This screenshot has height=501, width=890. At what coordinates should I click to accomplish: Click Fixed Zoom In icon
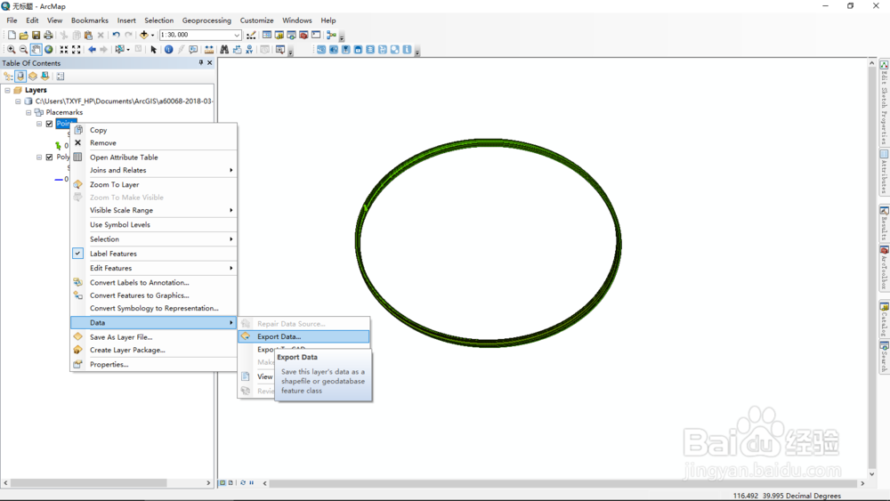(63, 50)
